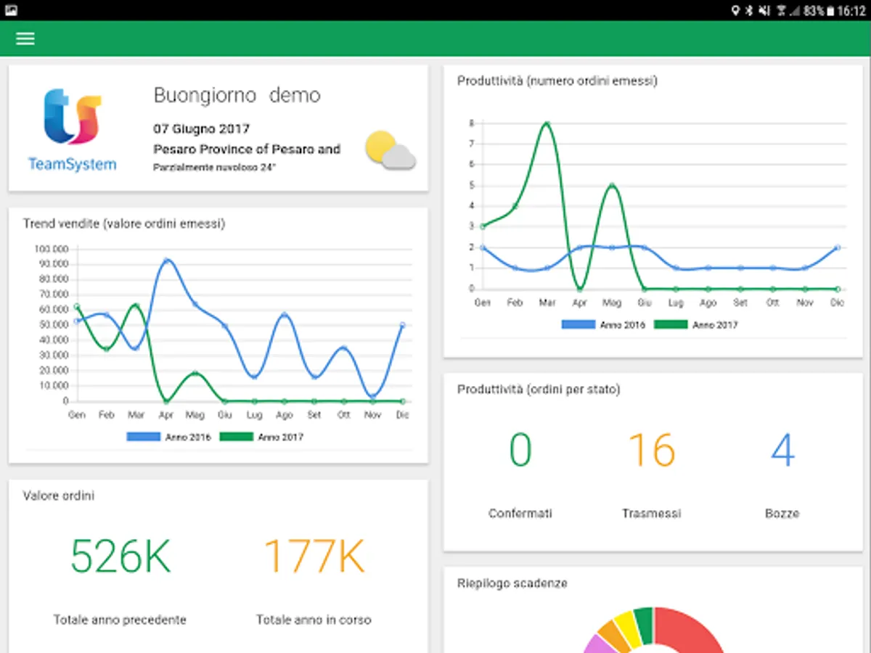Toggle Anno 2017 legend in Produttività chart

696,325
